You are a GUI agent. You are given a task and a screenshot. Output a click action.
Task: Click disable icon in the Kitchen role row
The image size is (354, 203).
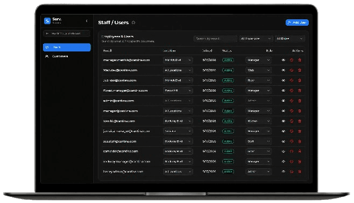click(x=292, y=121)
